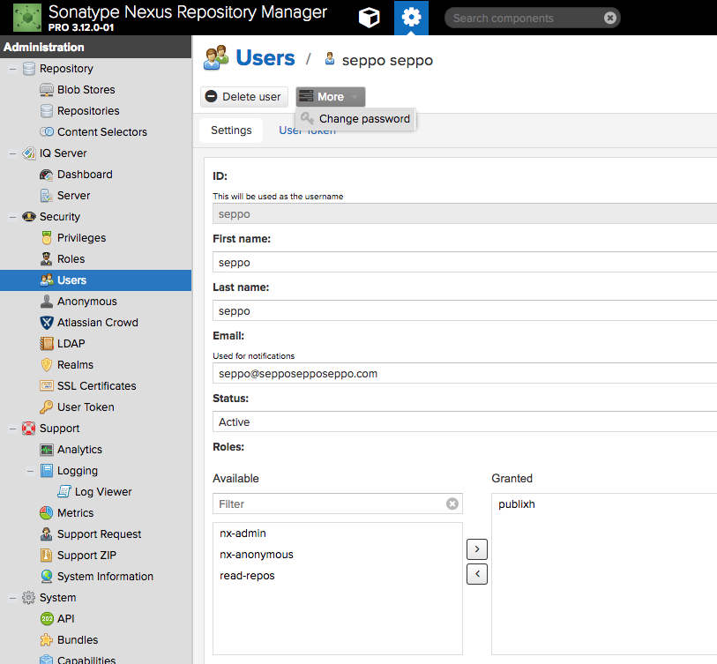Click the Users breadcrumb heading
Screen dimensions: 717x664
pyautogui.click(x=265, y=58)
